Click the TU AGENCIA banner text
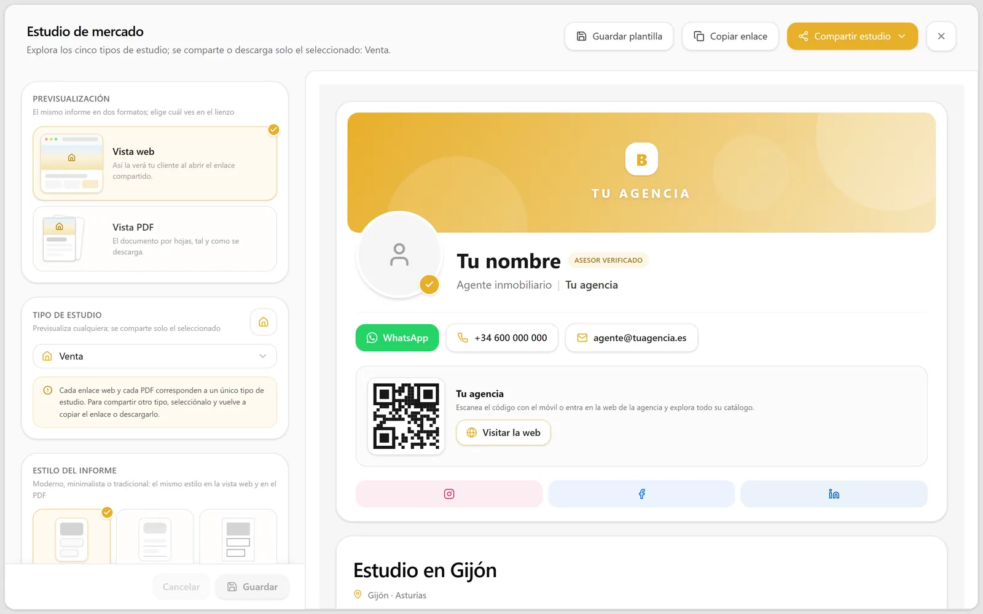This screenshot has width=983, height=614. pos(641,193)
